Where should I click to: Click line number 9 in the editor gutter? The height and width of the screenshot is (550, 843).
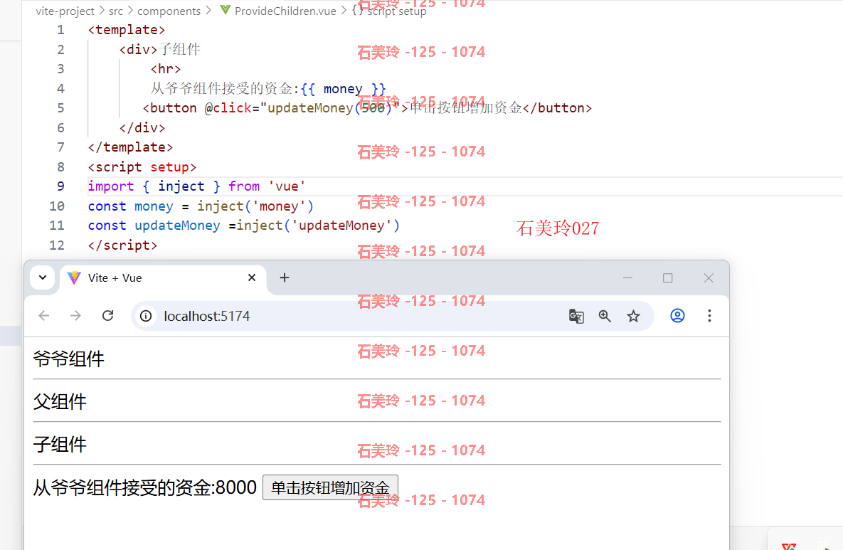[x=60, y=186]
